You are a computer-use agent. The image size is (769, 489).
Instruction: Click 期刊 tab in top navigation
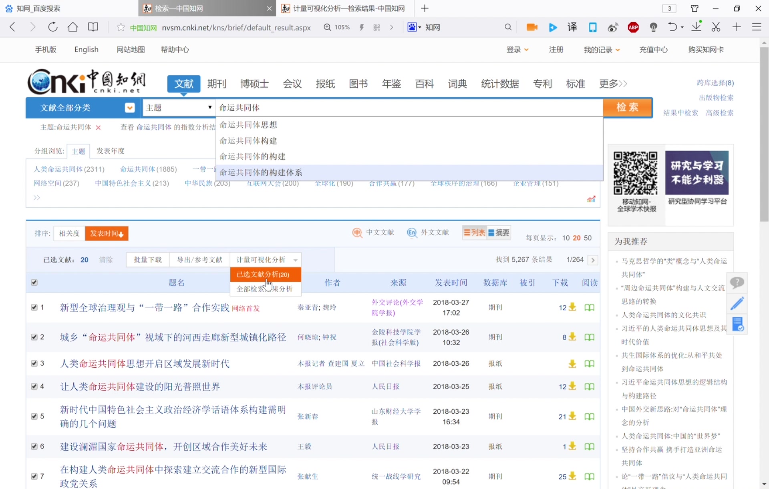point(216,84)
